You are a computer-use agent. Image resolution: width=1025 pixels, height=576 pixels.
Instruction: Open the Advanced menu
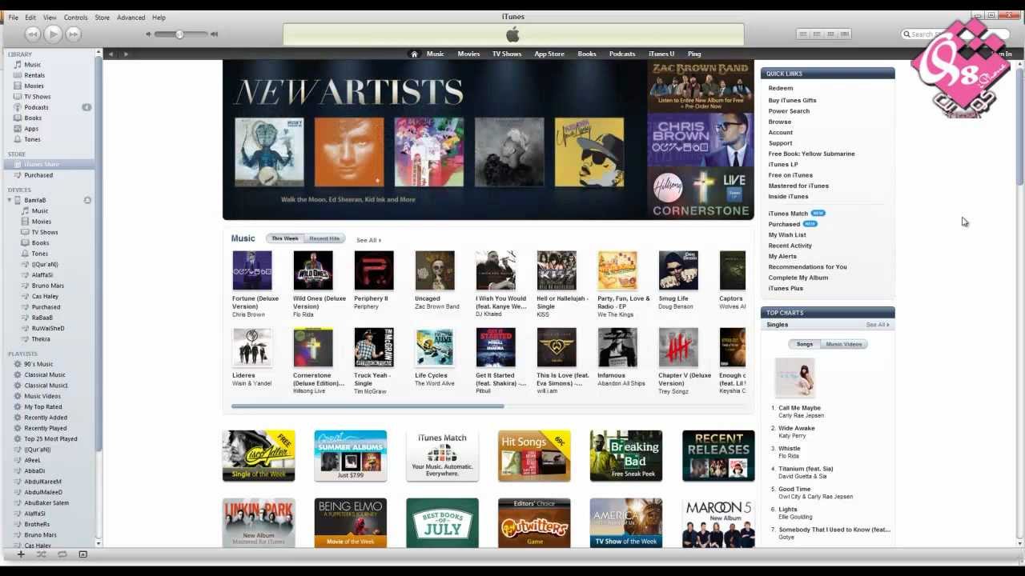(131, 18)
